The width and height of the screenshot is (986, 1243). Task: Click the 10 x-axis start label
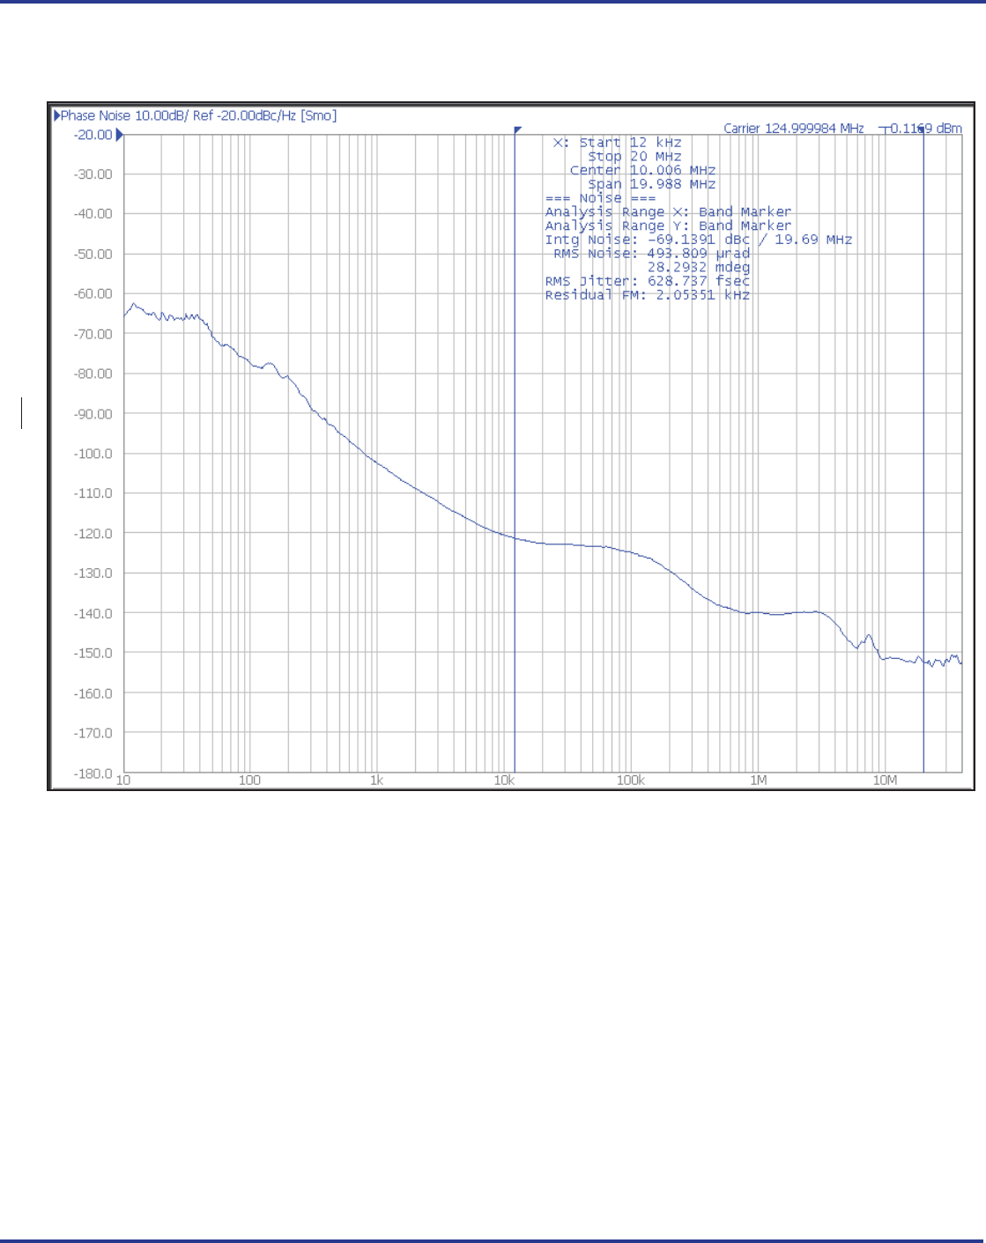tap(123, 781)
